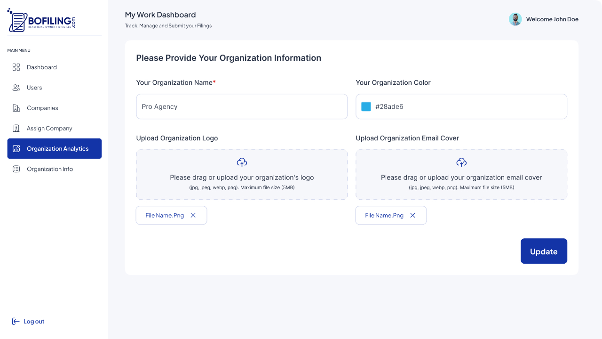Click the cloud upload icon for email cover
The width and height of the screenshot is (602, 339).
(461, 162)
